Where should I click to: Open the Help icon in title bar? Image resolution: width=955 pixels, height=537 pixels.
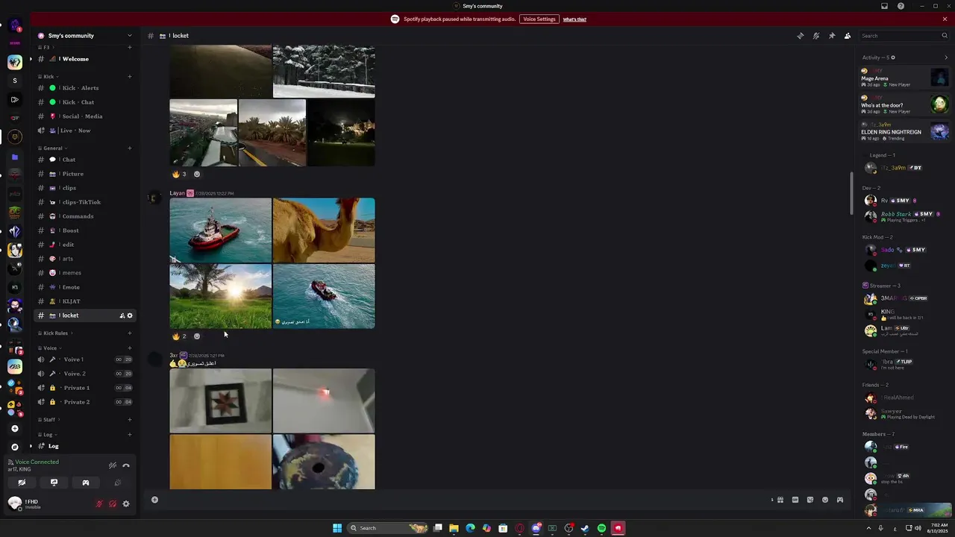(901, 6)
